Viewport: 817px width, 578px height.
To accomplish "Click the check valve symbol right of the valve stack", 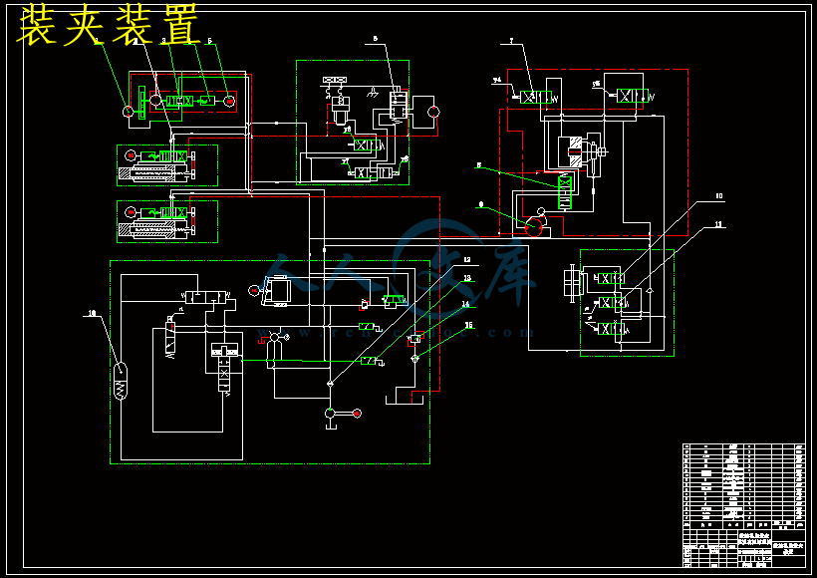I will click(650, 290).
